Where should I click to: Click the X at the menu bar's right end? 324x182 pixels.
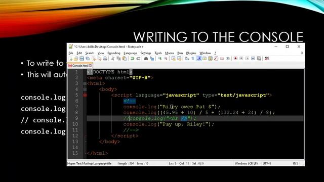[302, 53]
